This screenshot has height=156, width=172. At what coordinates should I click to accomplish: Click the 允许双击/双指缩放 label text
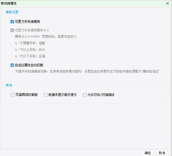(x=101, y=95)
